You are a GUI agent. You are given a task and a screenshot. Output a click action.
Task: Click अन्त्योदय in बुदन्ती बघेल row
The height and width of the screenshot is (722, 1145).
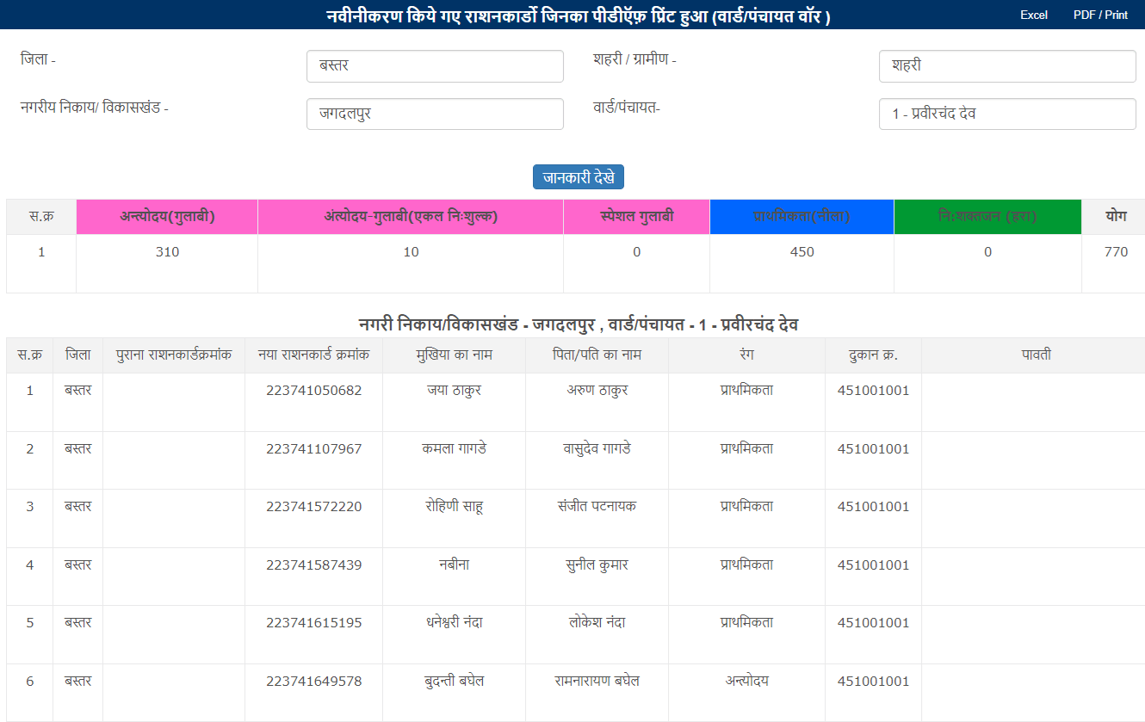746,682
